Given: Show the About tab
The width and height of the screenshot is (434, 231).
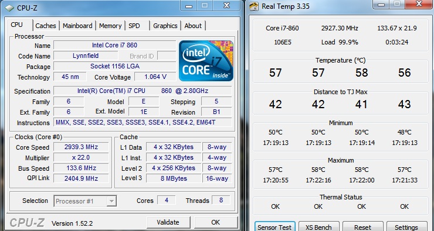Looking at the screenshot, I should [193, 26].
